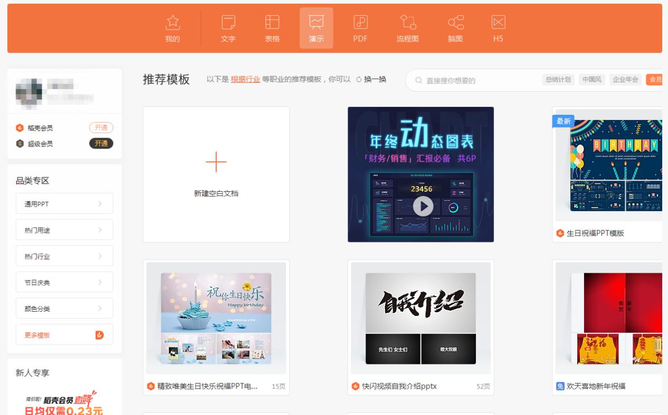This screenshot has width=668, height=415.
Task: Click the 欢天喜地新年祝福 title
Action: [596, 387]
